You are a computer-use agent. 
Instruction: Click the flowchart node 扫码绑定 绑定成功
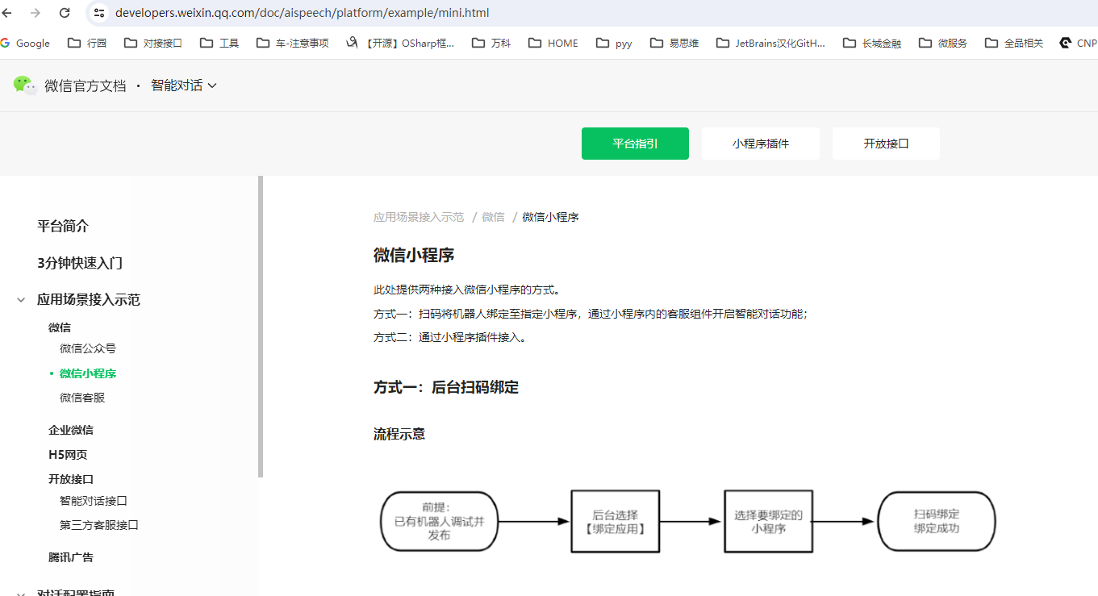tap(937, 521)
